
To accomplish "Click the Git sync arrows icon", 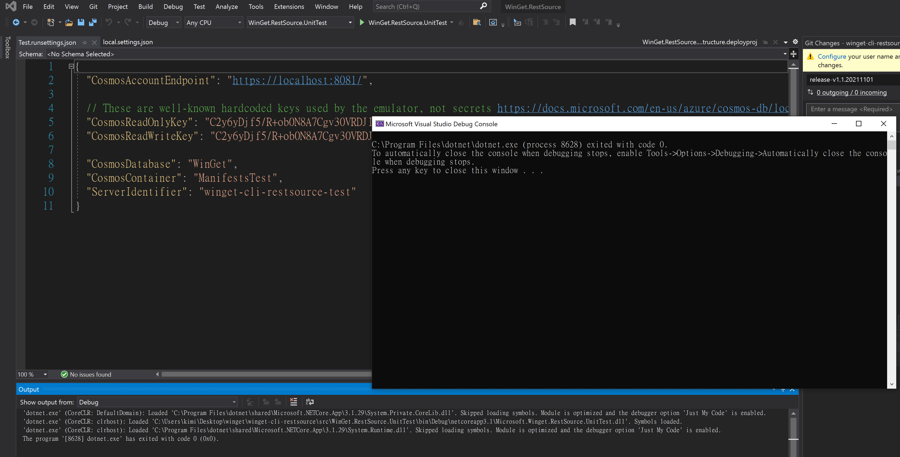I will [811, 92].
